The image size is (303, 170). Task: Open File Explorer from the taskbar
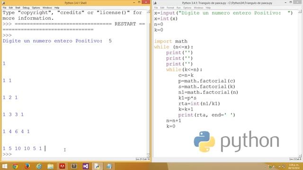[51, 166]
